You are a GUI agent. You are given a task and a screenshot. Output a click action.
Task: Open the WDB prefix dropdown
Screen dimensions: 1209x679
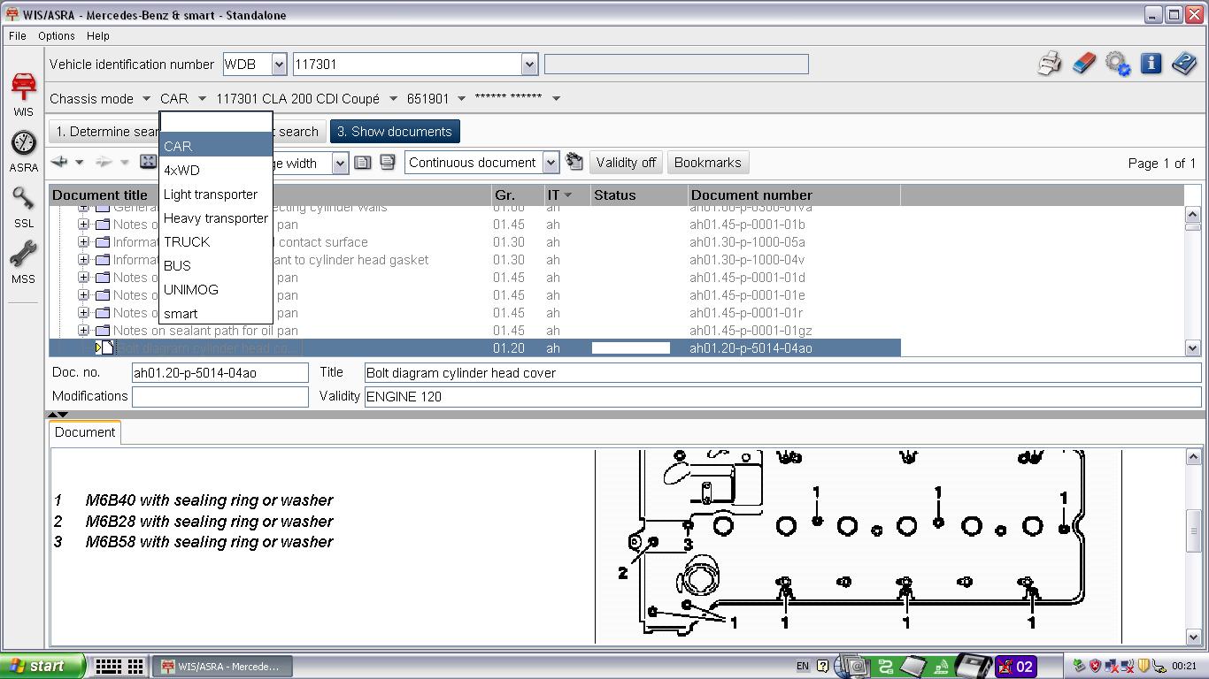click(279, 65)
